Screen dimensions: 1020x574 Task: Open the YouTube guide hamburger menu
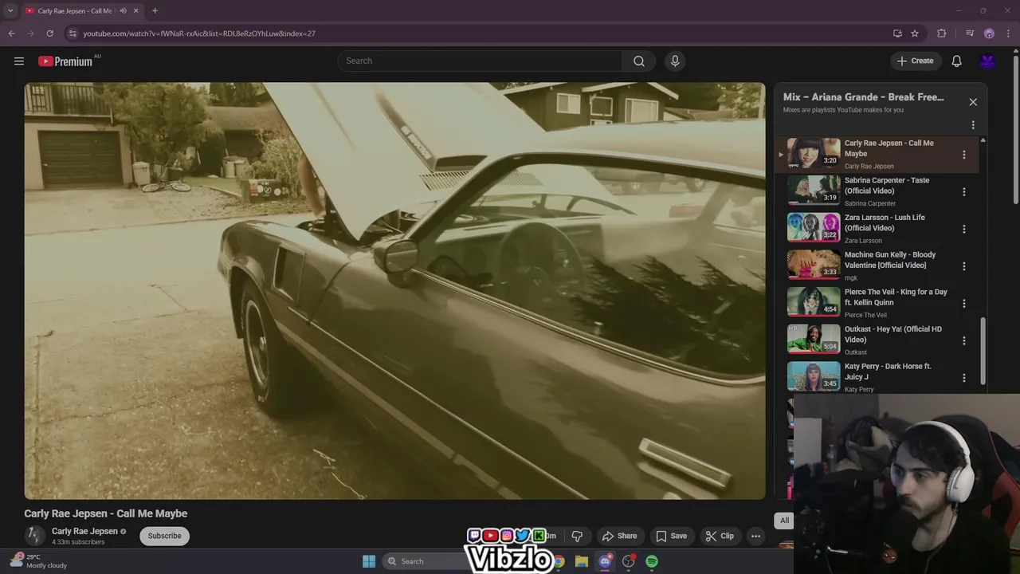pos(19,61)
